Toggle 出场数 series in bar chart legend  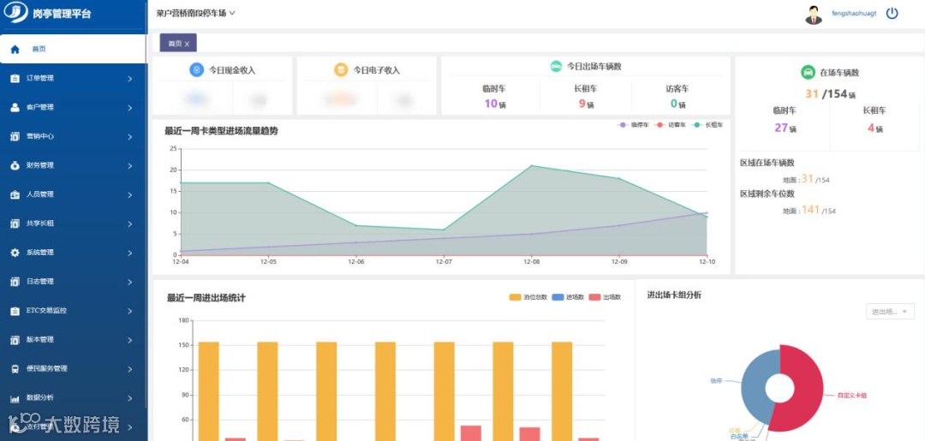605,297
